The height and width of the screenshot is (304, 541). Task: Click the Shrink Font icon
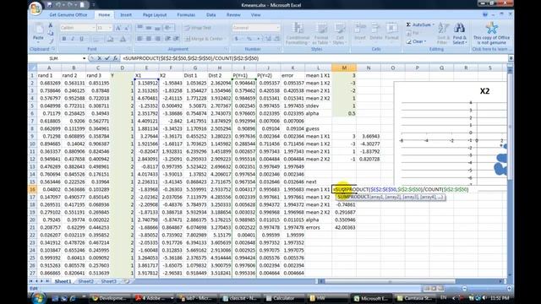point(126,28)
